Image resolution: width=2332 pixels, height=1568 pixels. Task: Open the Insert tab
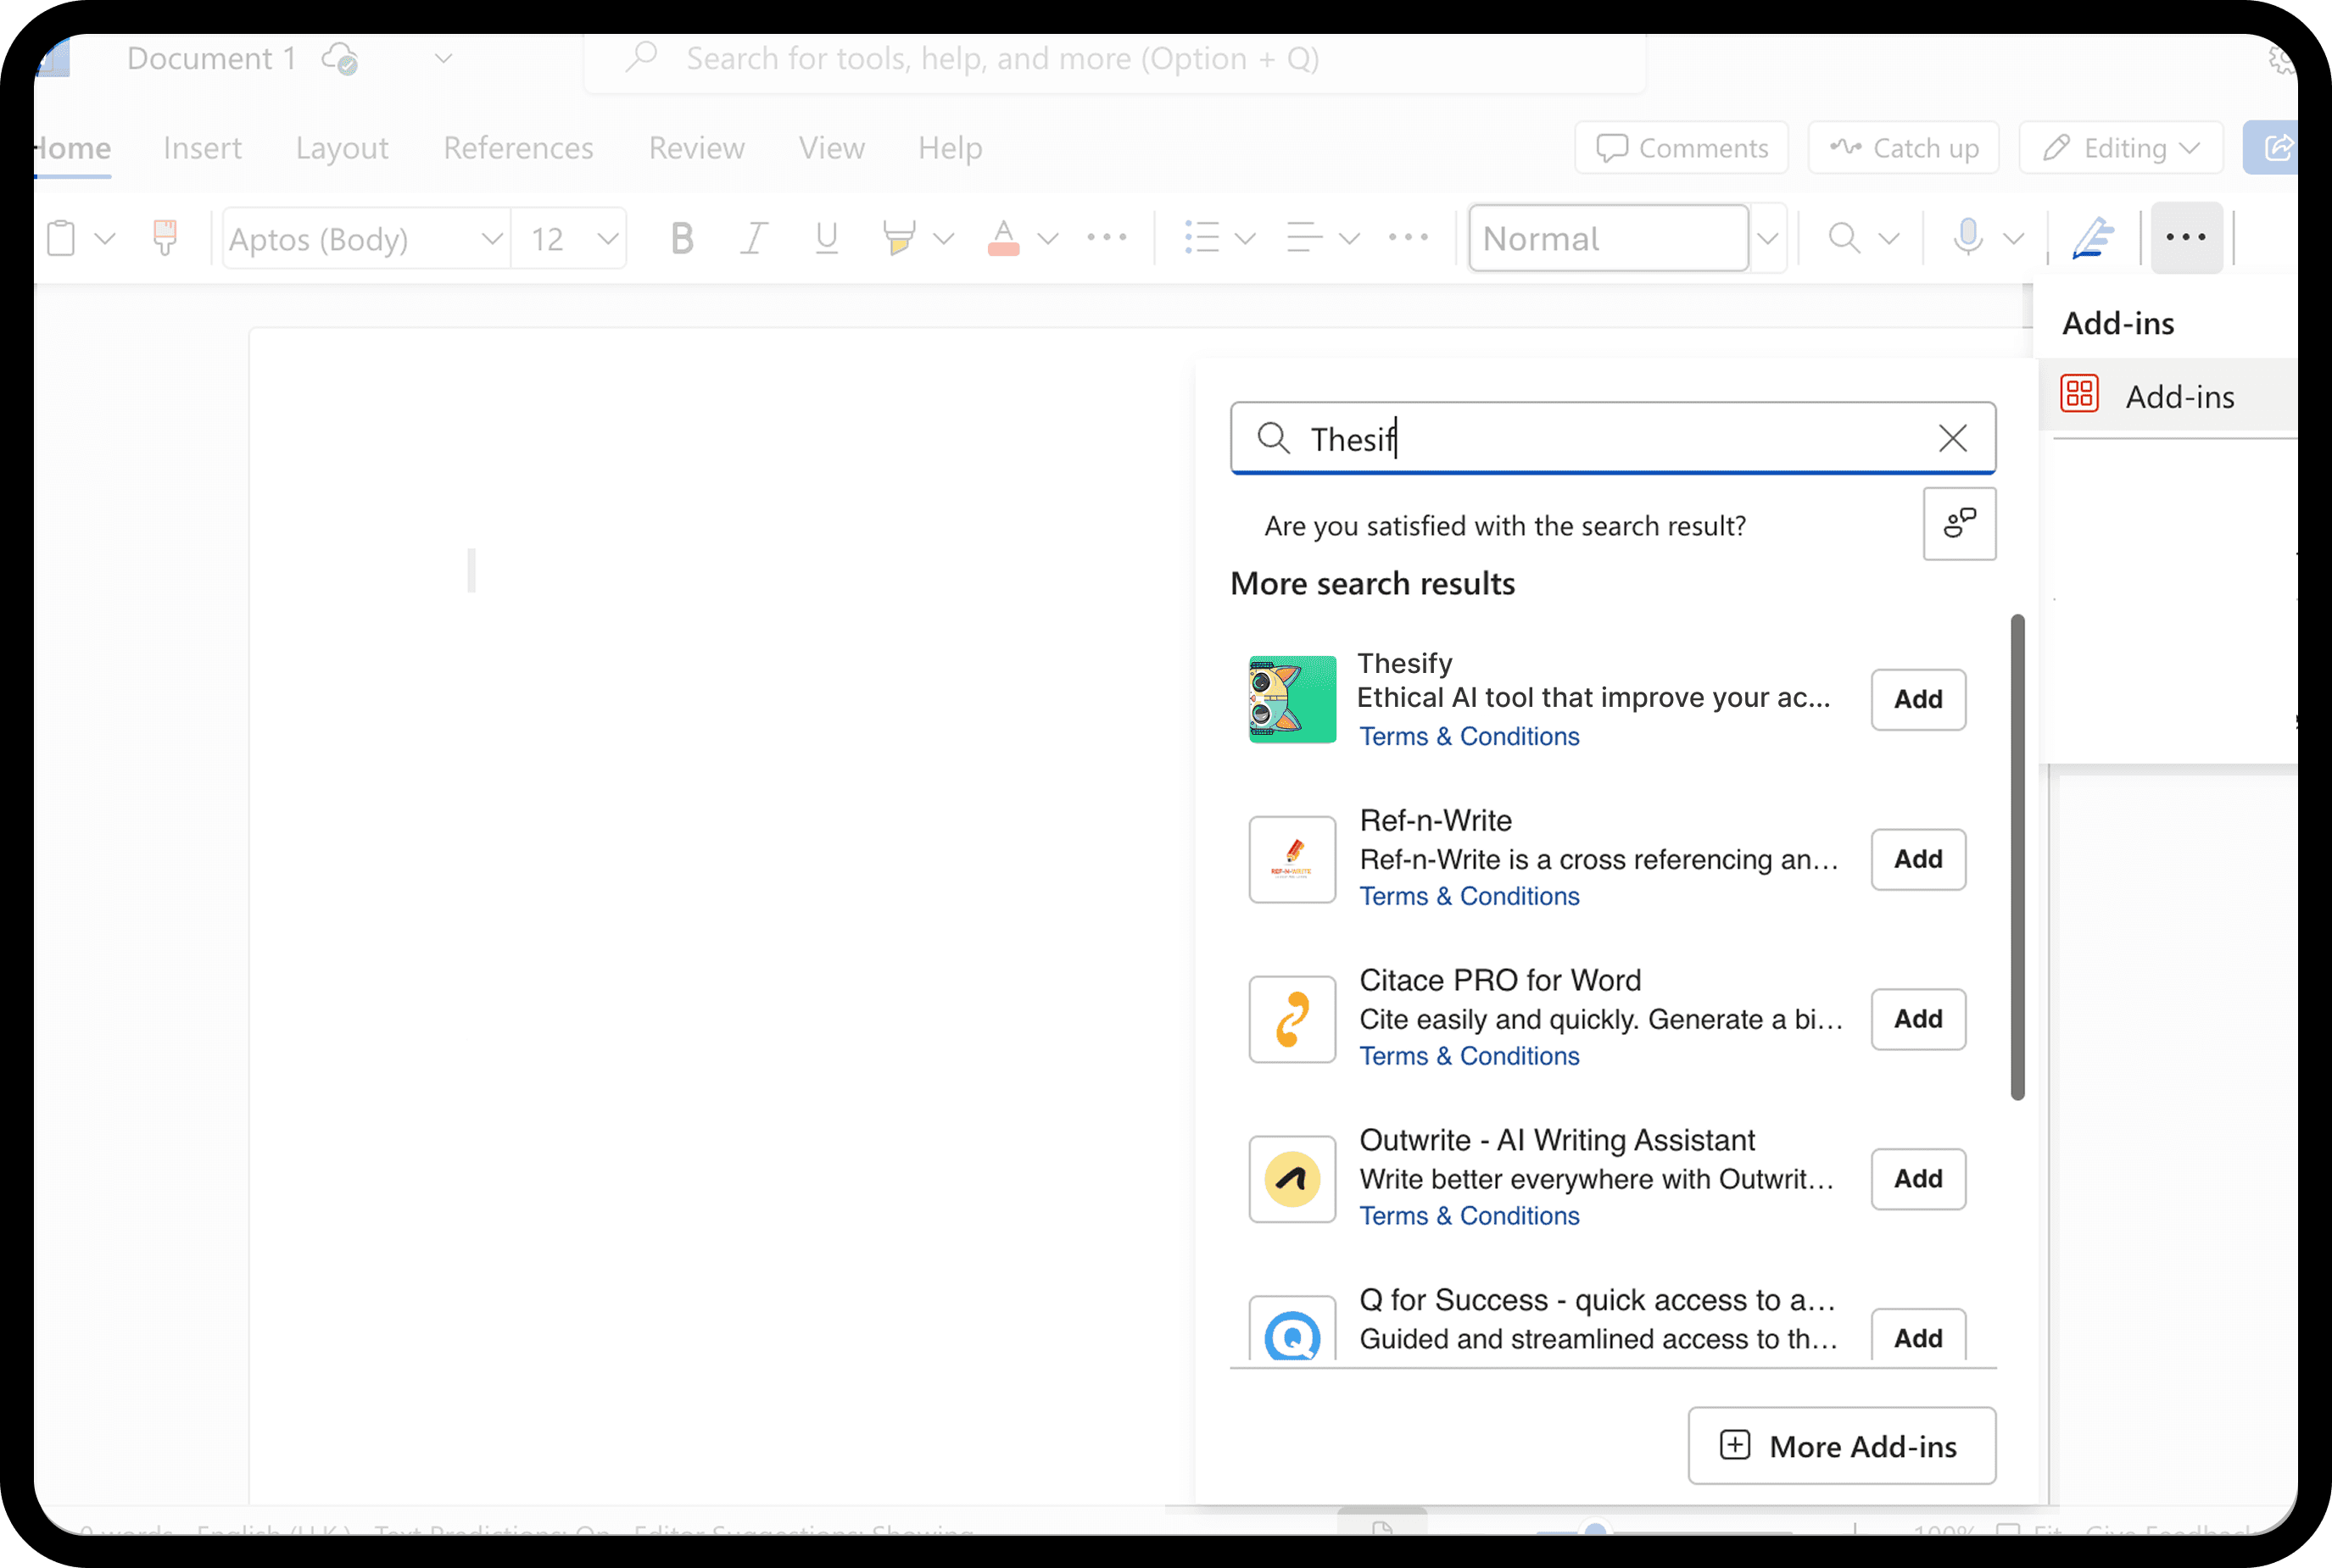click(202, 148)
